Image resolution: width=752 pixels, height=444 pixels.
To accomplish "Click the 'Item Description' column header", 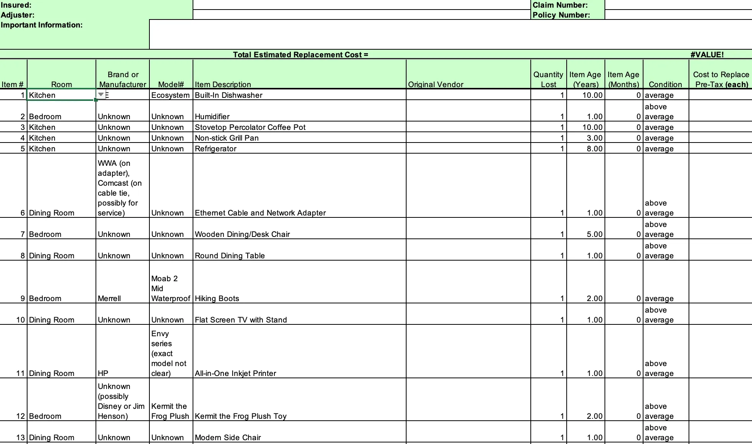I will coord(300,74).
